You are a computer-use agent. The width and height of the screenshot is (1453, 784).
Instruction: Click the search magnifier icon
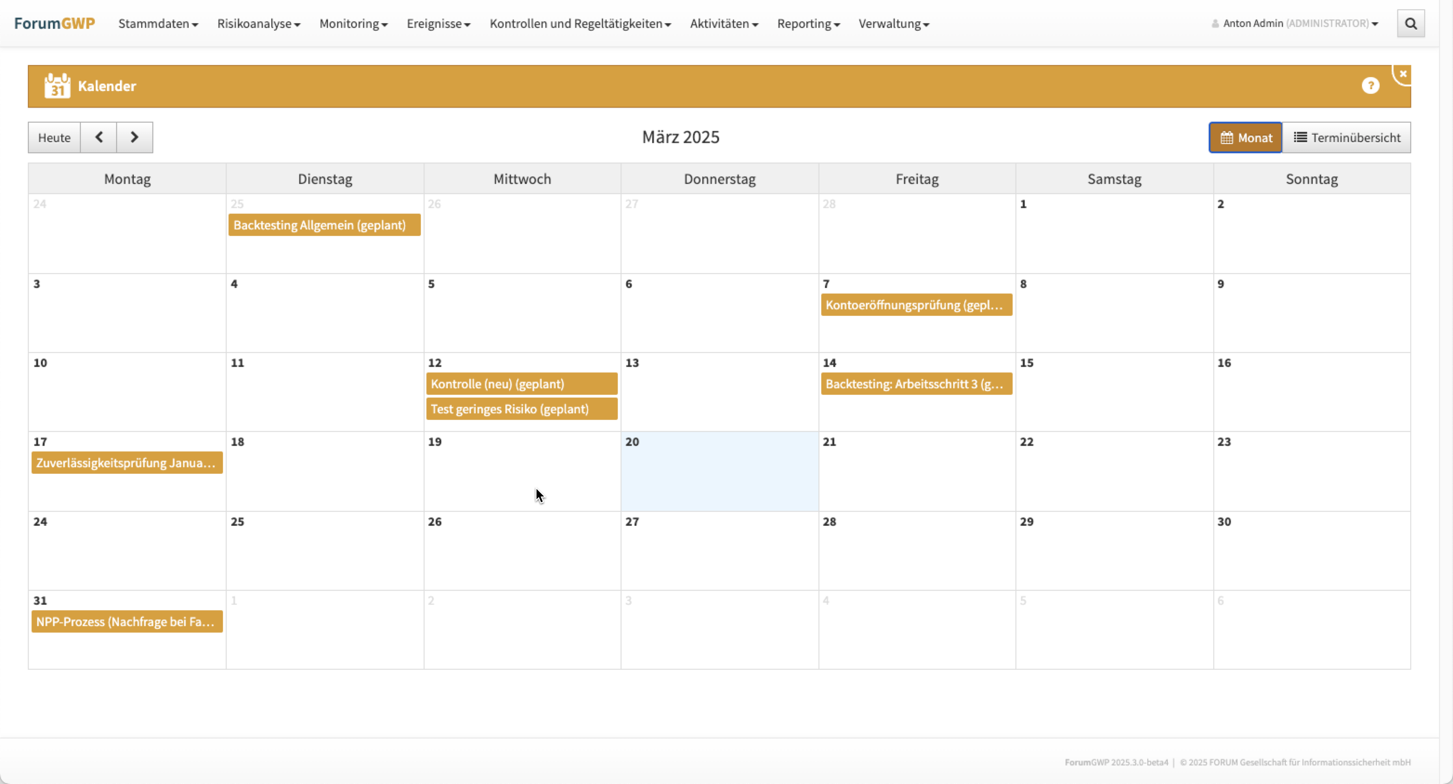click(1410, 24)
